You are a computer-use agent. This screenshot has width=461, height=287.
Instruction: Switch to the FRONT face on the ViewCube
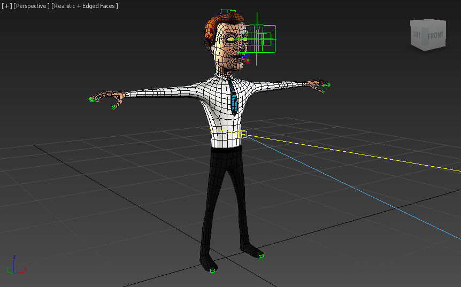(436, 36)
